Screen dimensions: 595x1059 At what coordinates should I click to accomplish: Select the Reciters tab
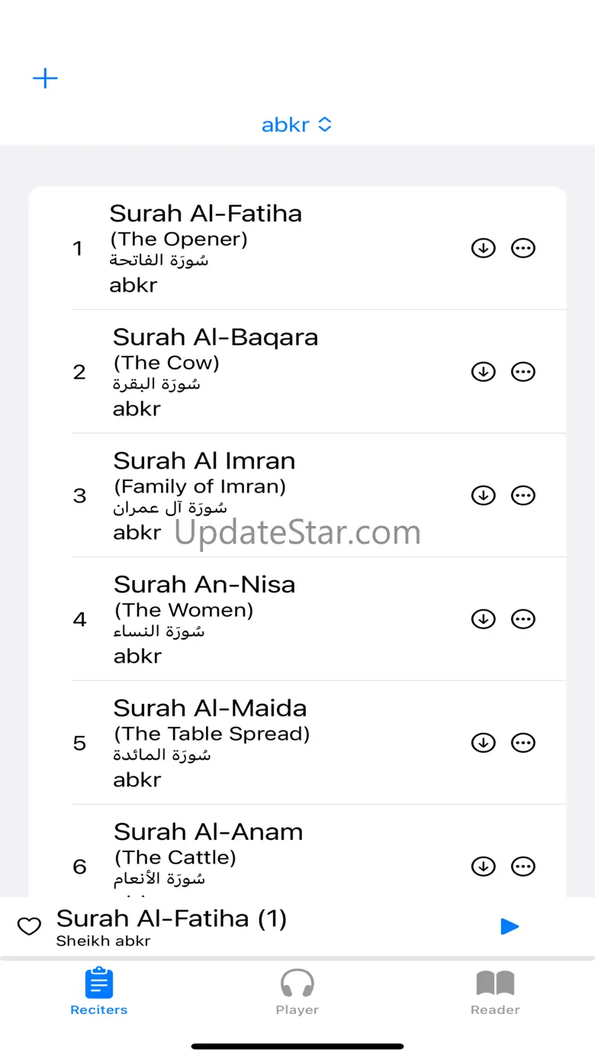click(x=99, y=992)
